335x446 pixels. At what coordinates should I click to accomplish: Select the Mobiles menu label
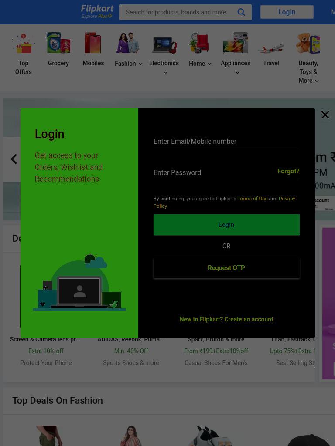pos(93,63)
